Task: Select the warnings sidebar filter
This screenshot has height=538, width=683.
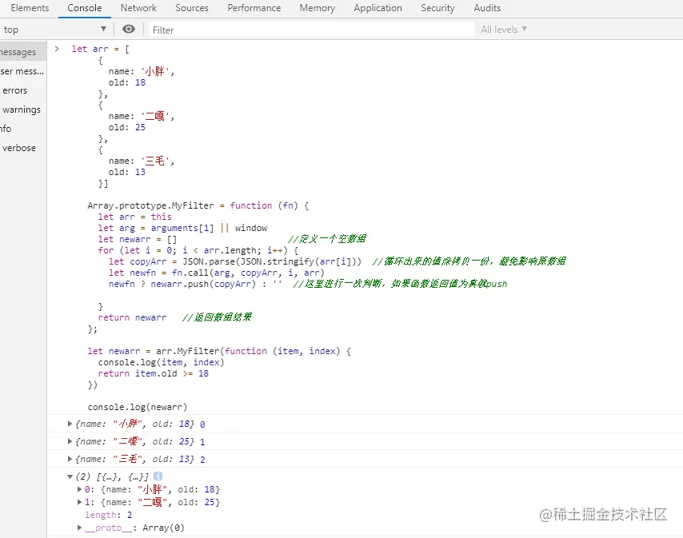Action: coord(22,110)
